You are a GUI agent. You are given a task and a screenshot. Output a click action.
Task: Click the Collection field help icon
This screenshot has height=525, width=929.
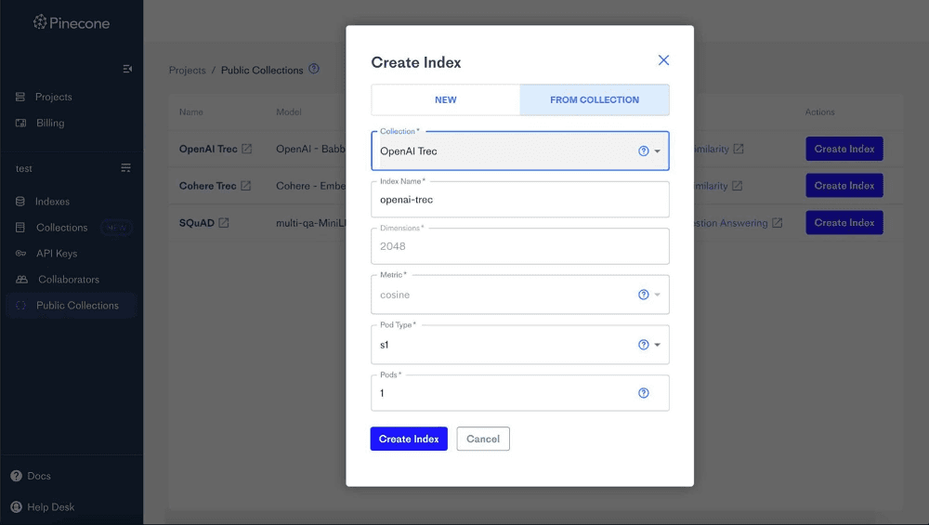(644, 151)
